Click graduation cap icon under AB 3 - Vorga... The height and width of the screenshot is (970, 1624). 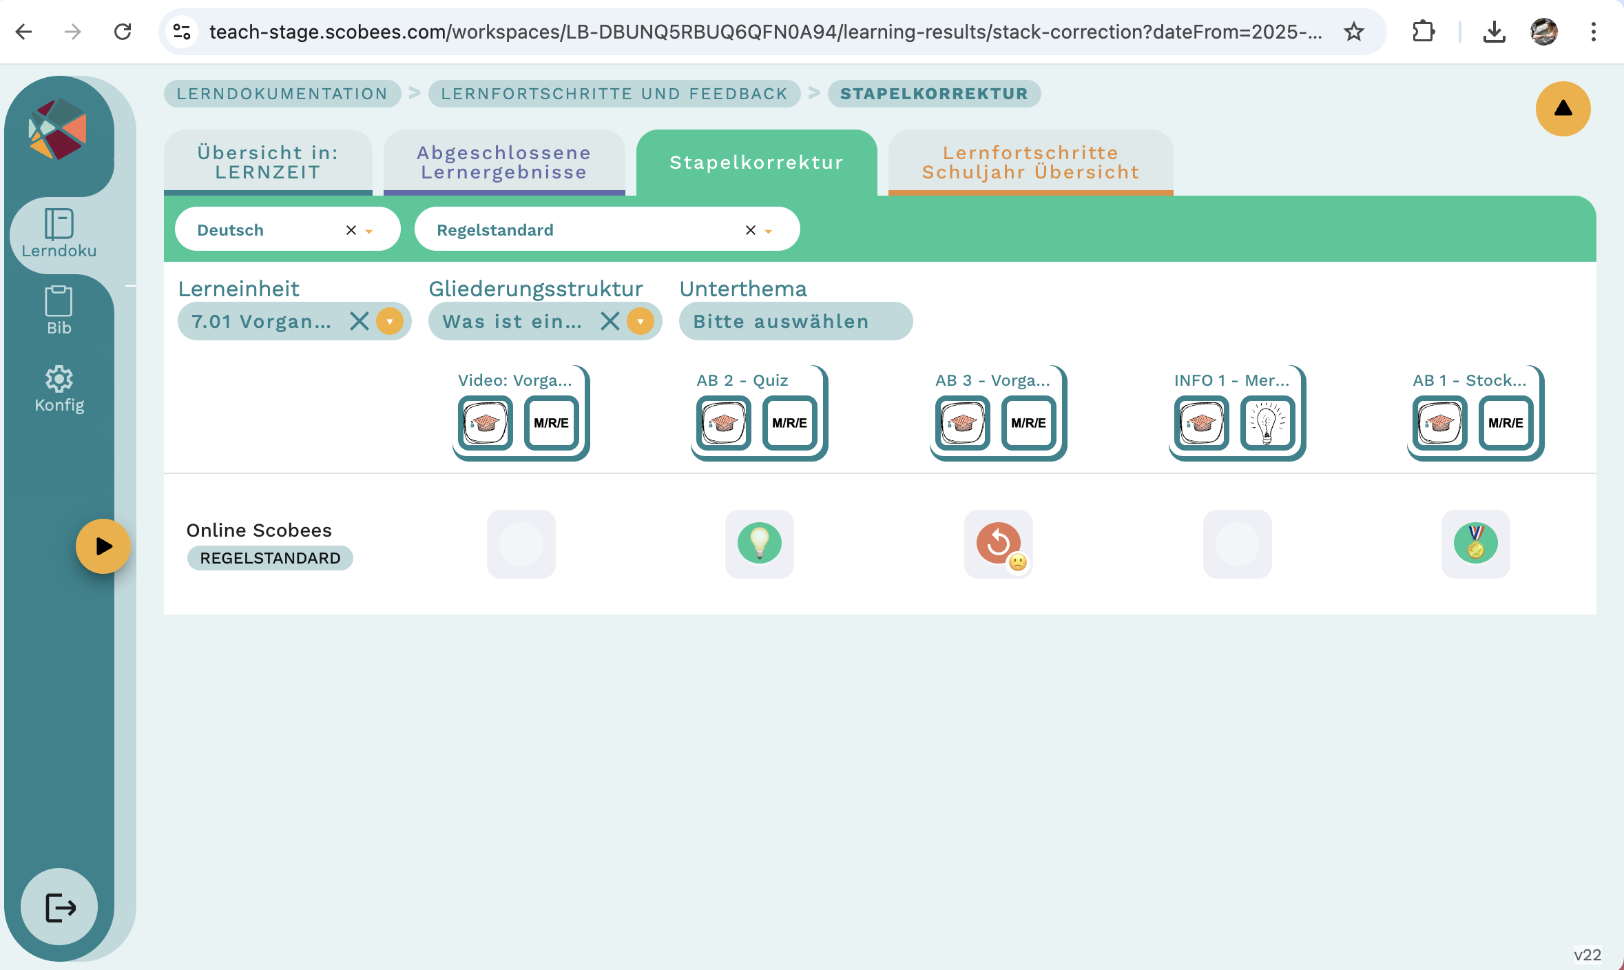[963, 423]
